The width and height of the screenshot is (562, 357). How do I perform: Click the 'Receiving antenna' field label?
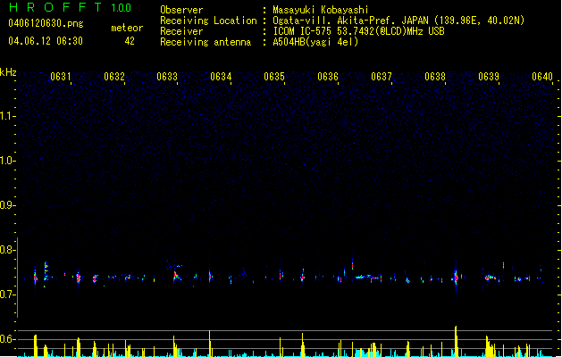tap(206, 42)
